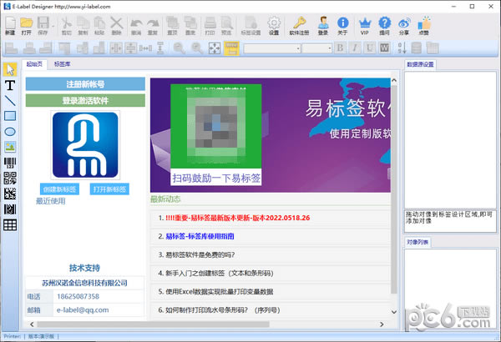Click the undo arrow icon
This screenshot has width=501, height=342.
pyautogui.click(x=136, y=26)
